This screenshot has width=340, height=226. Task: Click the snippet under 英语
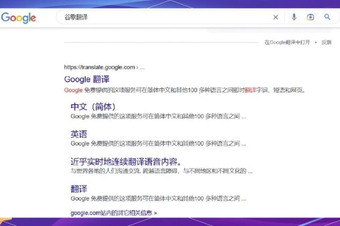coord(158,144)
